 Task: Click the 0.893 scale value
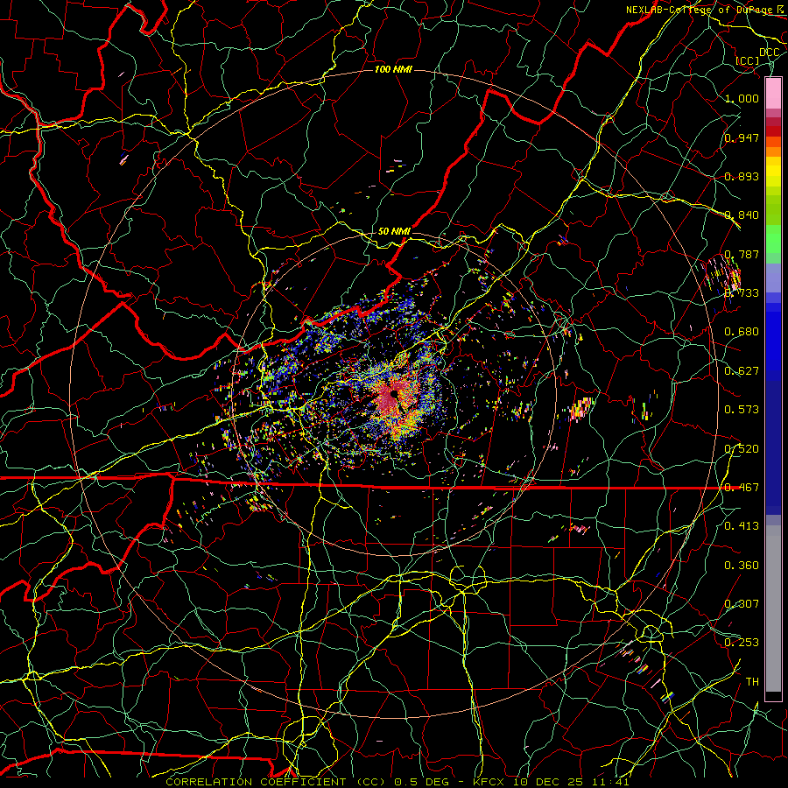[742, 176]
